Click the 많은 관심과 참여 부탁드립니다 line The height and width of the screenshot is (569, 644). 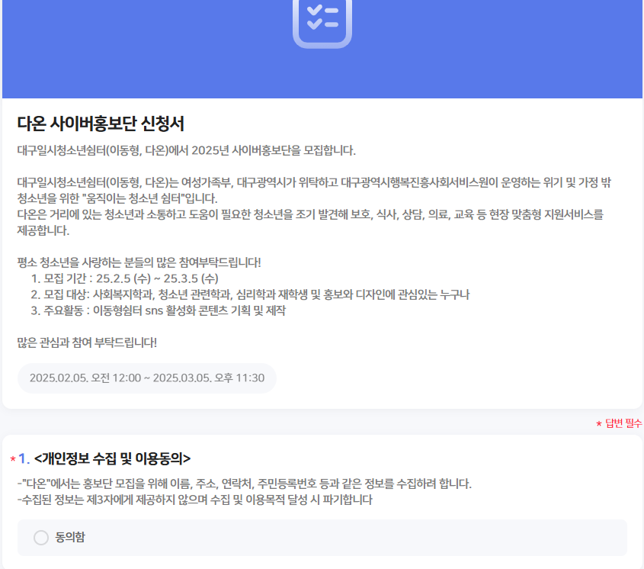pos(87,342)
